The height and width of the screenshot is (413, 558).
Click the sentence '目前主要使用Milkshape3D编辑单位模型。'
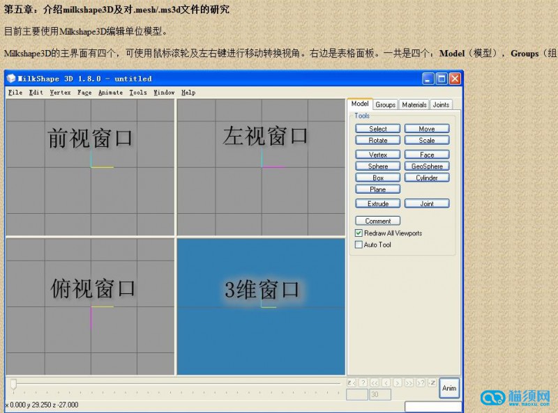[x=85, y=31]
